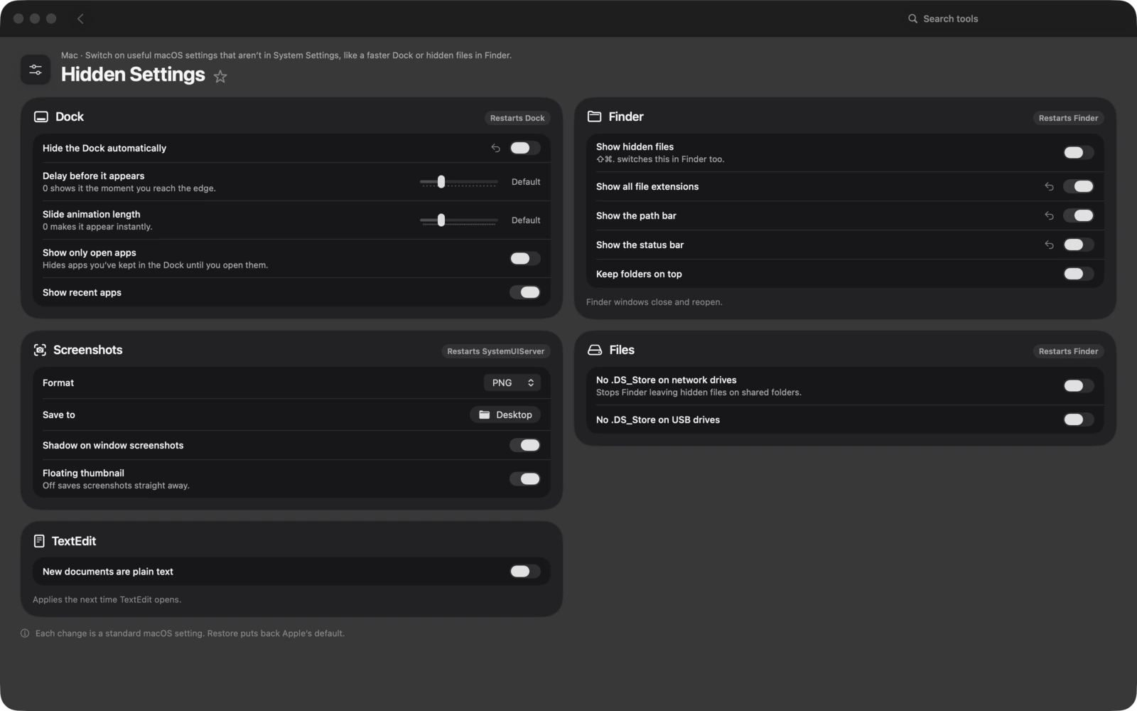This screenshot has width=1137, height=711.
Task: Click the Screenshots section camera icon
Action: tap(40, 350)
